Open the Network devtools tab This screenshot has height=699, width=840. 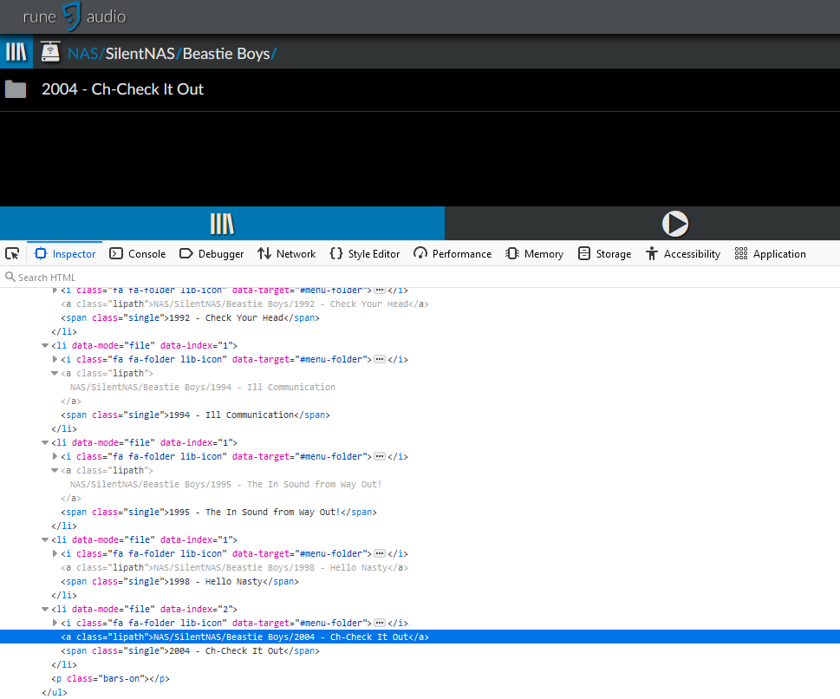287,253
